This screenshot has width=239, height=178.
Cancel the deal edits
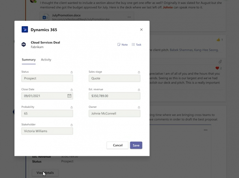click(x=118, y=145)
